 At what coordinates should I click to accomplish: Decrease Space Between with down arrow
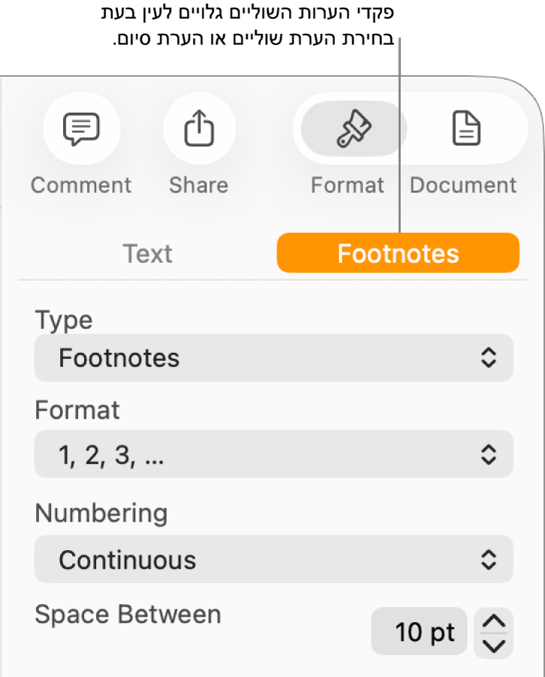493,645
